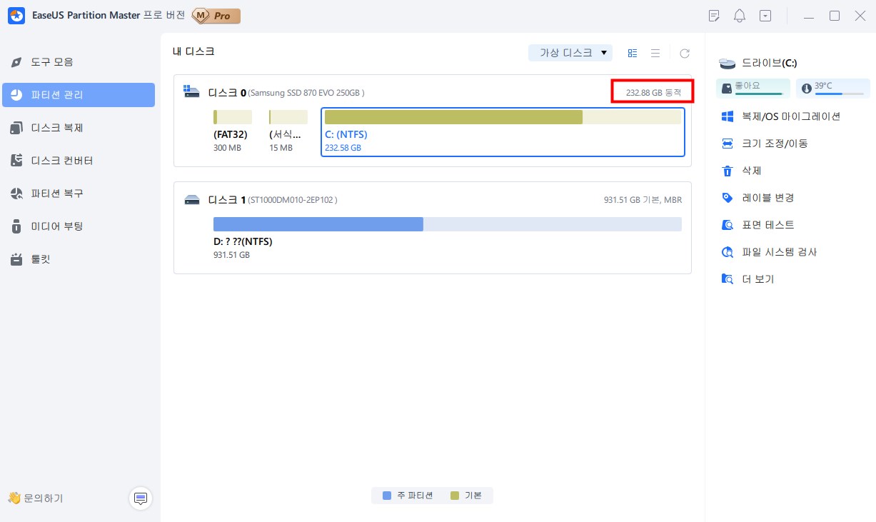Expand the 가상 디스크 dropdown
The height and width of the screenshot is (522, 876).
coord(570,53)
